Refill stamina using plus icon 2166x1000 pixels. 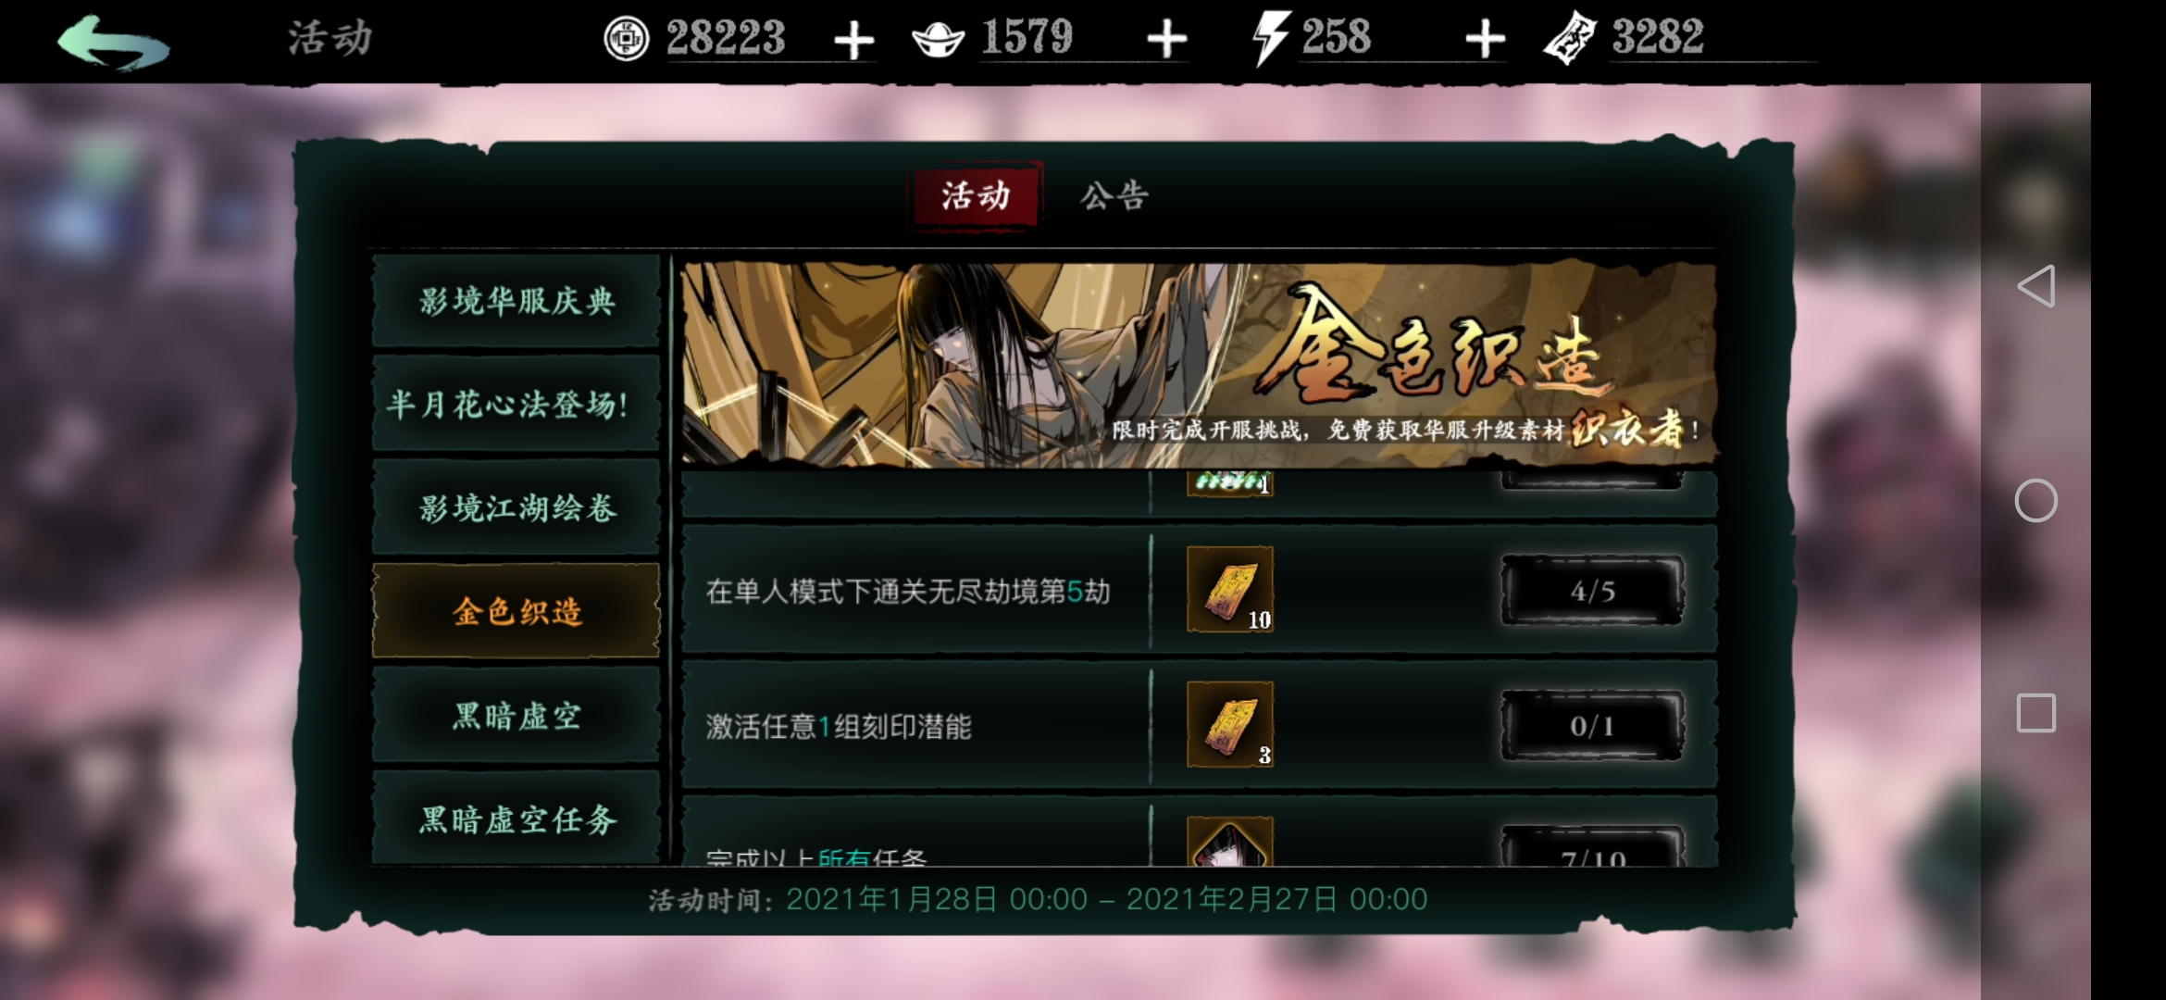tap(1486, 40)
